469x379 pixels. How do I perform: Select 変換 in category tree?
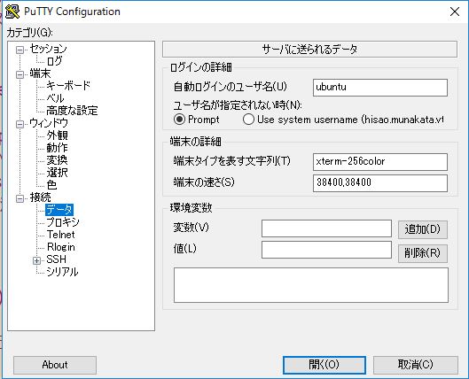(57, 160)
